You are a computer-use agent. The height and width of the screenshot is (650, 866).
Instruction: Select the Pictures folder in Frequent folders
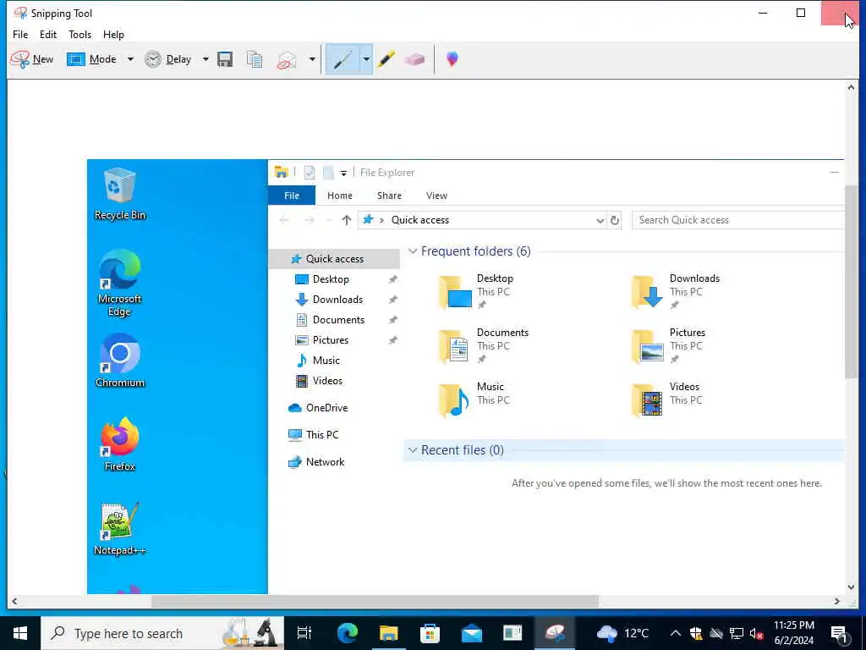[670, 346]
